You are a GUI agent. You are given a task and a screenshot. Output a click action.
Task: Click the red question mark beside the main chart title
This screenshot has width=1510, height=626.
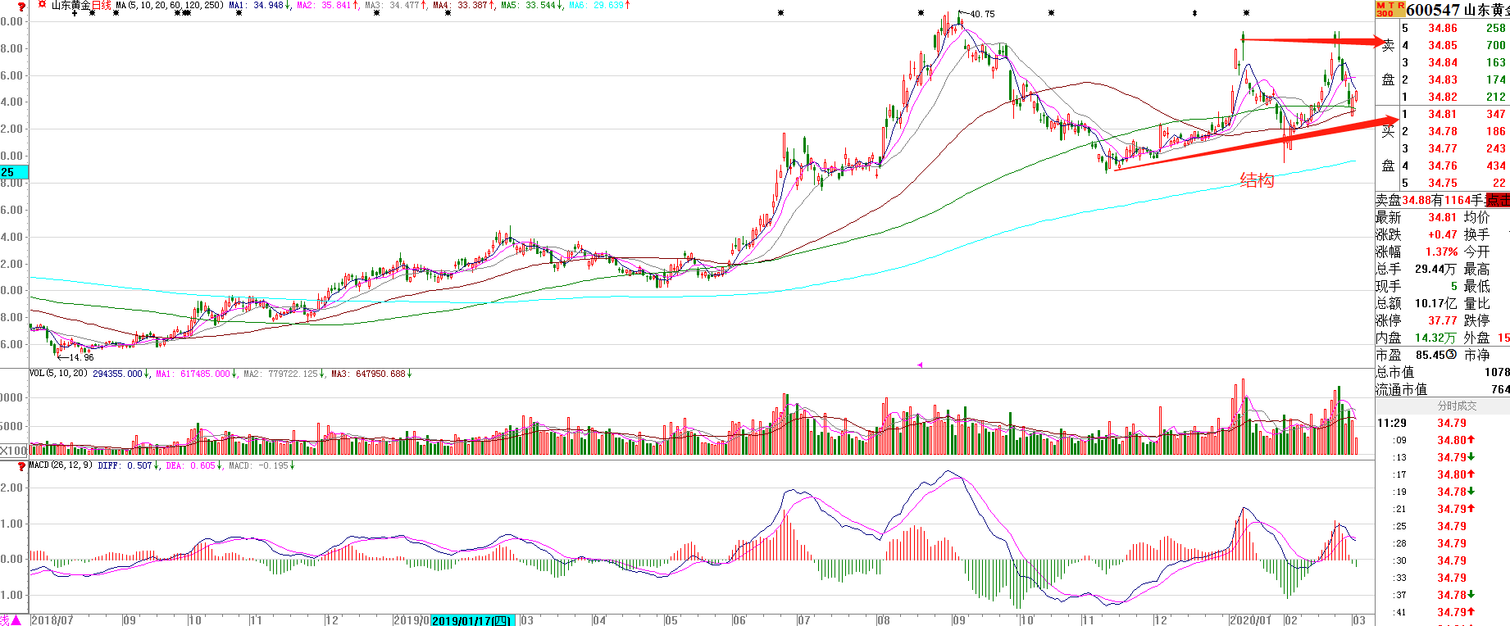21,7
